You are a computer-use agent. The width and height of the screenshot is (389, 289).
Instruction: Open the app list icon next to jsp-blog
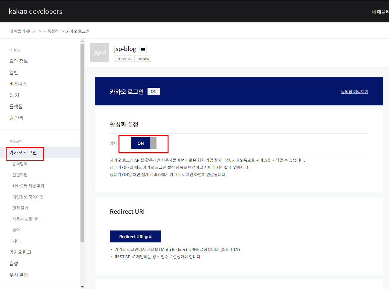coord(143,50)
